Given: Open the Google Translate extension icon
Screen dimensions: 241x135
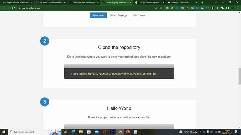Looking at the screenshot, I should pyautogui.click(x=182, y=8).
